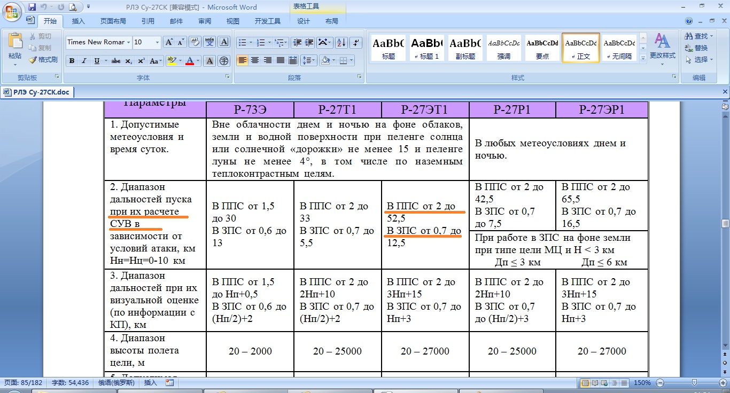Toggle Underline formatting
730x393 pixels.
[x=96, y=61]
